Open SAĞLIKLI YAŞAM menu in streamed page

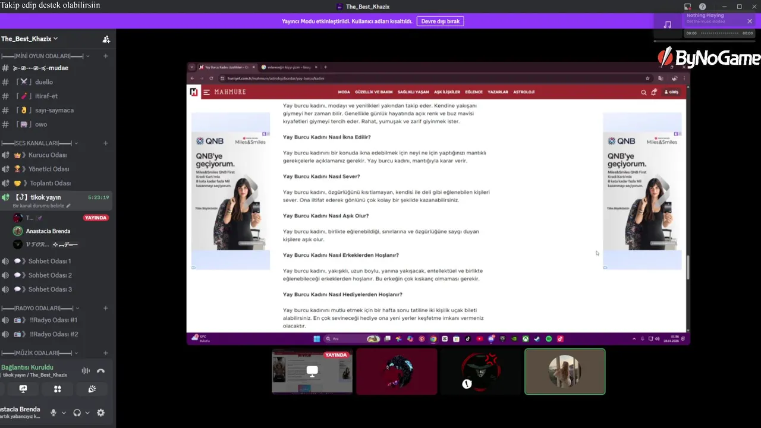(x=413, y=92)
